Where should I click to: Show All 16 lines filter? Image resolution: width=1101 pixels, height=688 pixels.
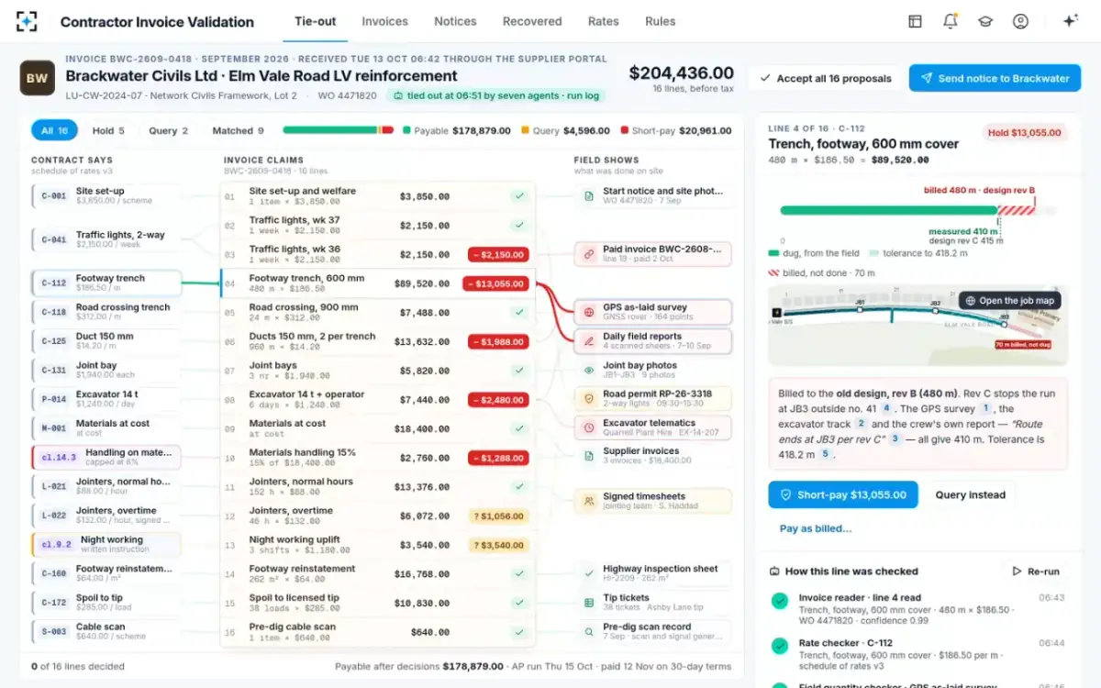[54, 130]
